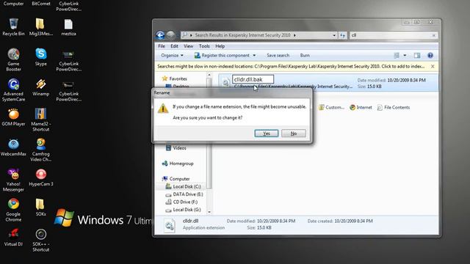Cancel rename with the No button
Image resolution: width=470 pixels, height=264 pixels.
tap(294, 133)
